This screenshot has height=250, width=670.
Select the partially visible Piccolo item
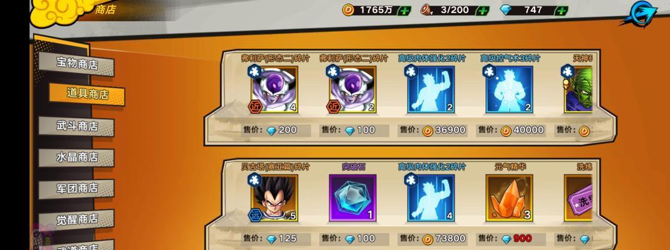tap(578, 89)
